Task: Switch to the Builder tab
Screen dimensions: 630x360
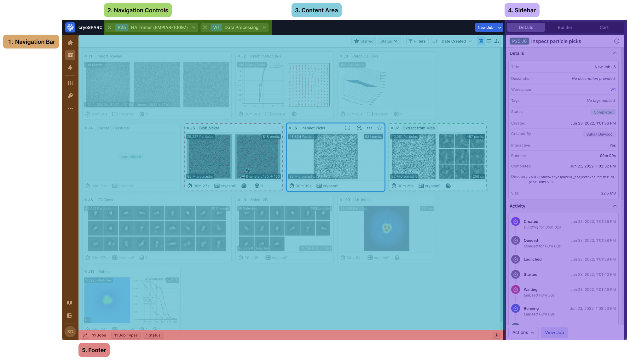Action: (565, 27)
